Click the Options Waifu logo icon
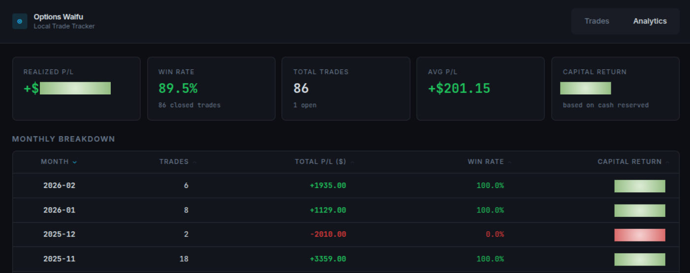 [20, 21]
